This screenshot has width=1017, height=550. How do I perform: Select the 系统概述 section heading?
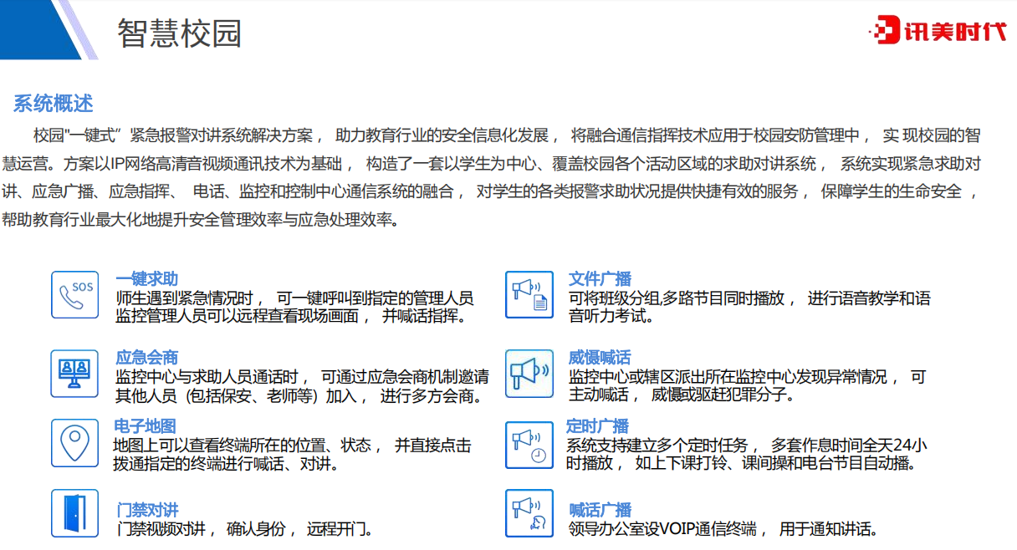click(x=53, y=104)
